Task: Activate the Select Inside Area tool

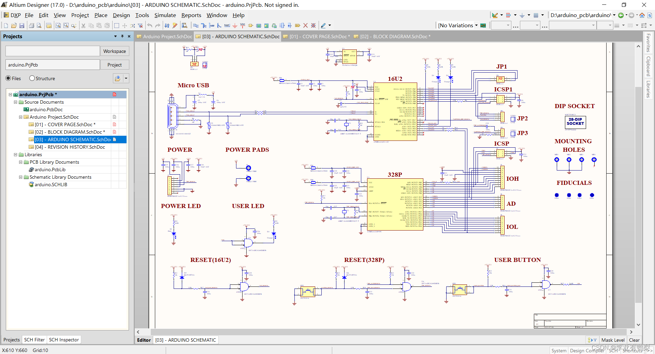Action: (117, 26)
